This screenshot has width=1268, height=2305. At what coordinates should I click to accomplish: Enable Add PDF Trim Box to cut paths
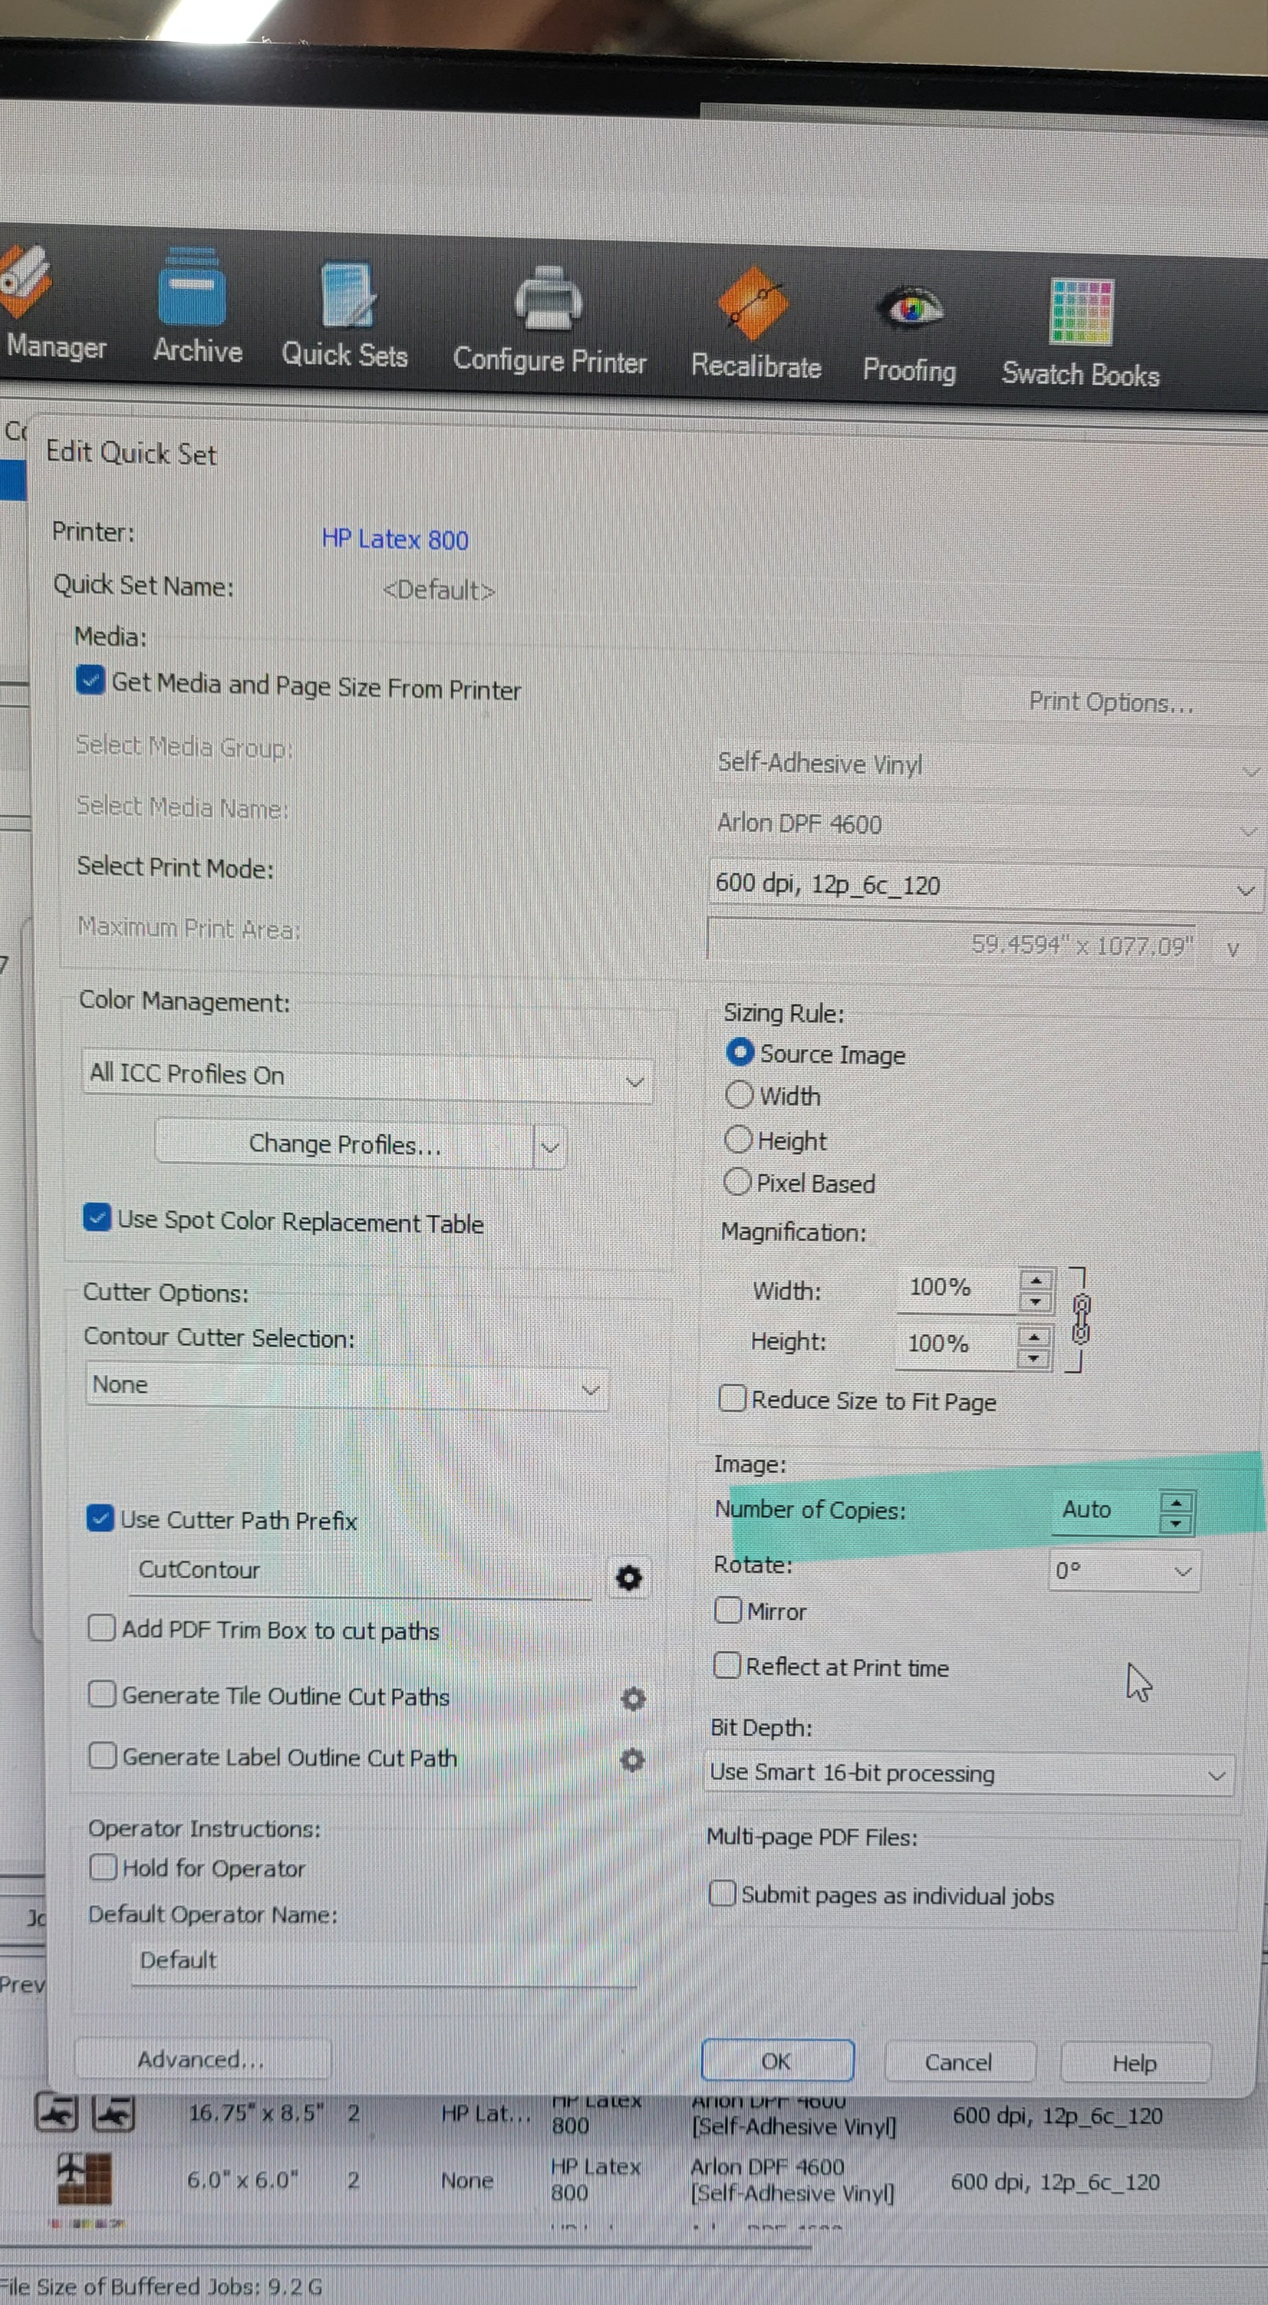(102, 1628)
